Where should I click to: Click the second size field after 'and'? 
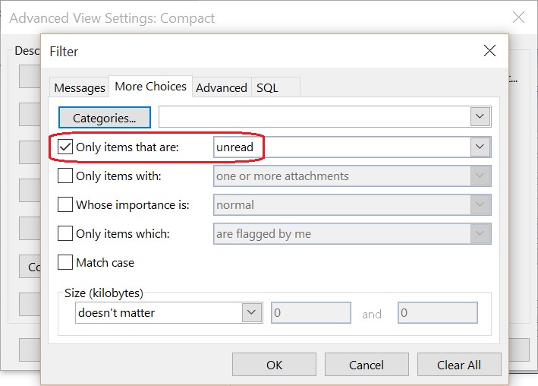click(438, 313)
